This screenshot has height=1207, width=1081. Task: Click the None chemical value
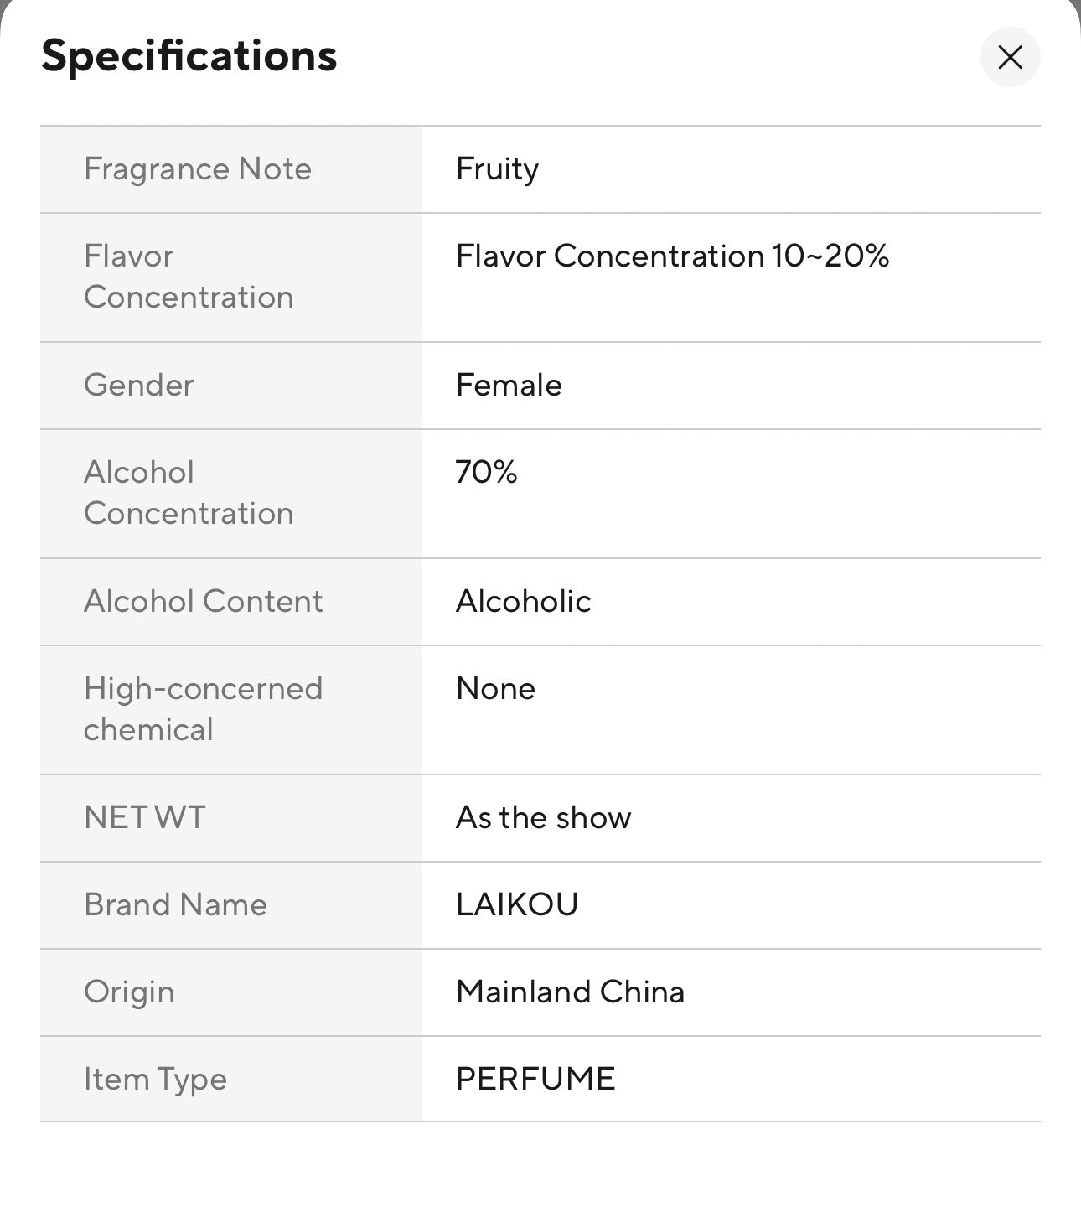(x=495, y=688)
